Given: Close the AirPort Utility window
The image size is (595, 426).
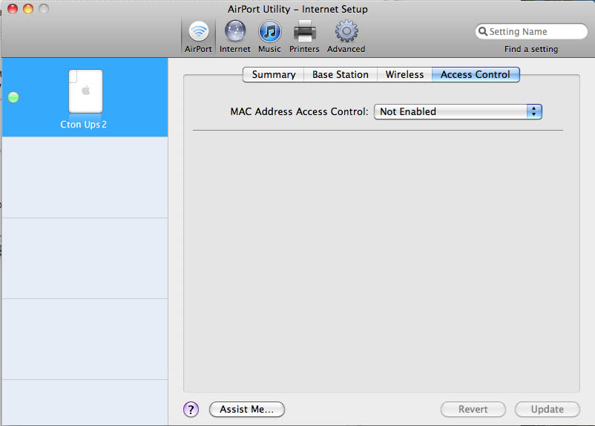Looking at the screenshot, I should click(13, 9).
